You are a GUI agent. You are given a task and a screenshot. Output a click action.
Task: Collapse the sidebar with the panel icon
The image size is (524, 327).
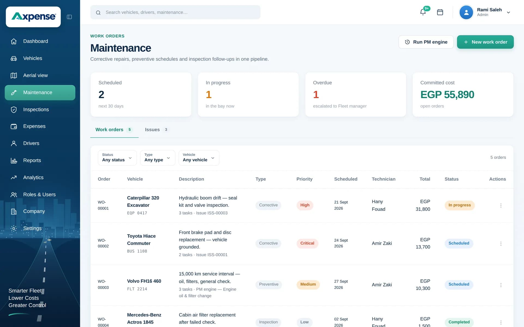[x=69, y=17]
